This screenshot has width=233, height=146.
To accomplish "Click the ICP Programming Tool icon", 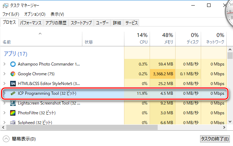I will pos(13,93).
